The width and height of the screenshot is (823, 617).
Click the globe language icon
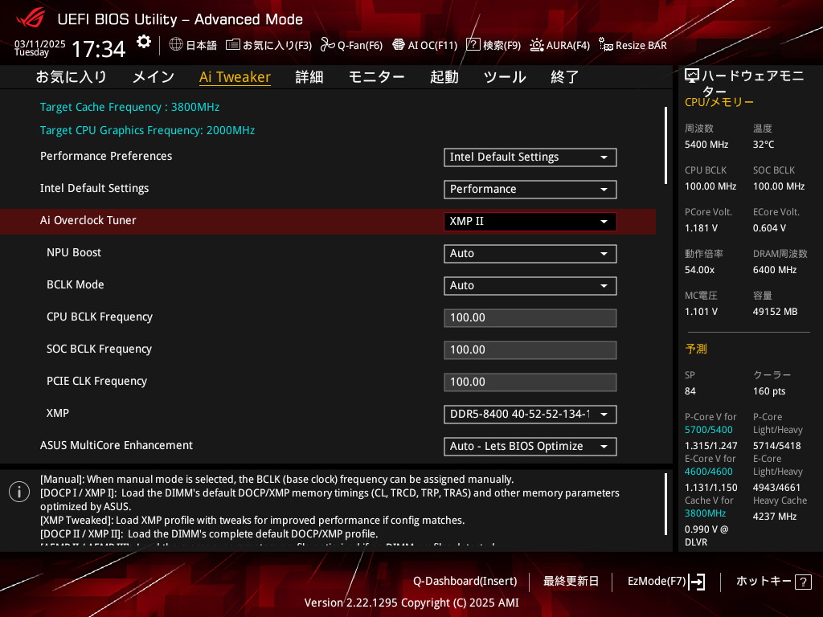[176, 45]
